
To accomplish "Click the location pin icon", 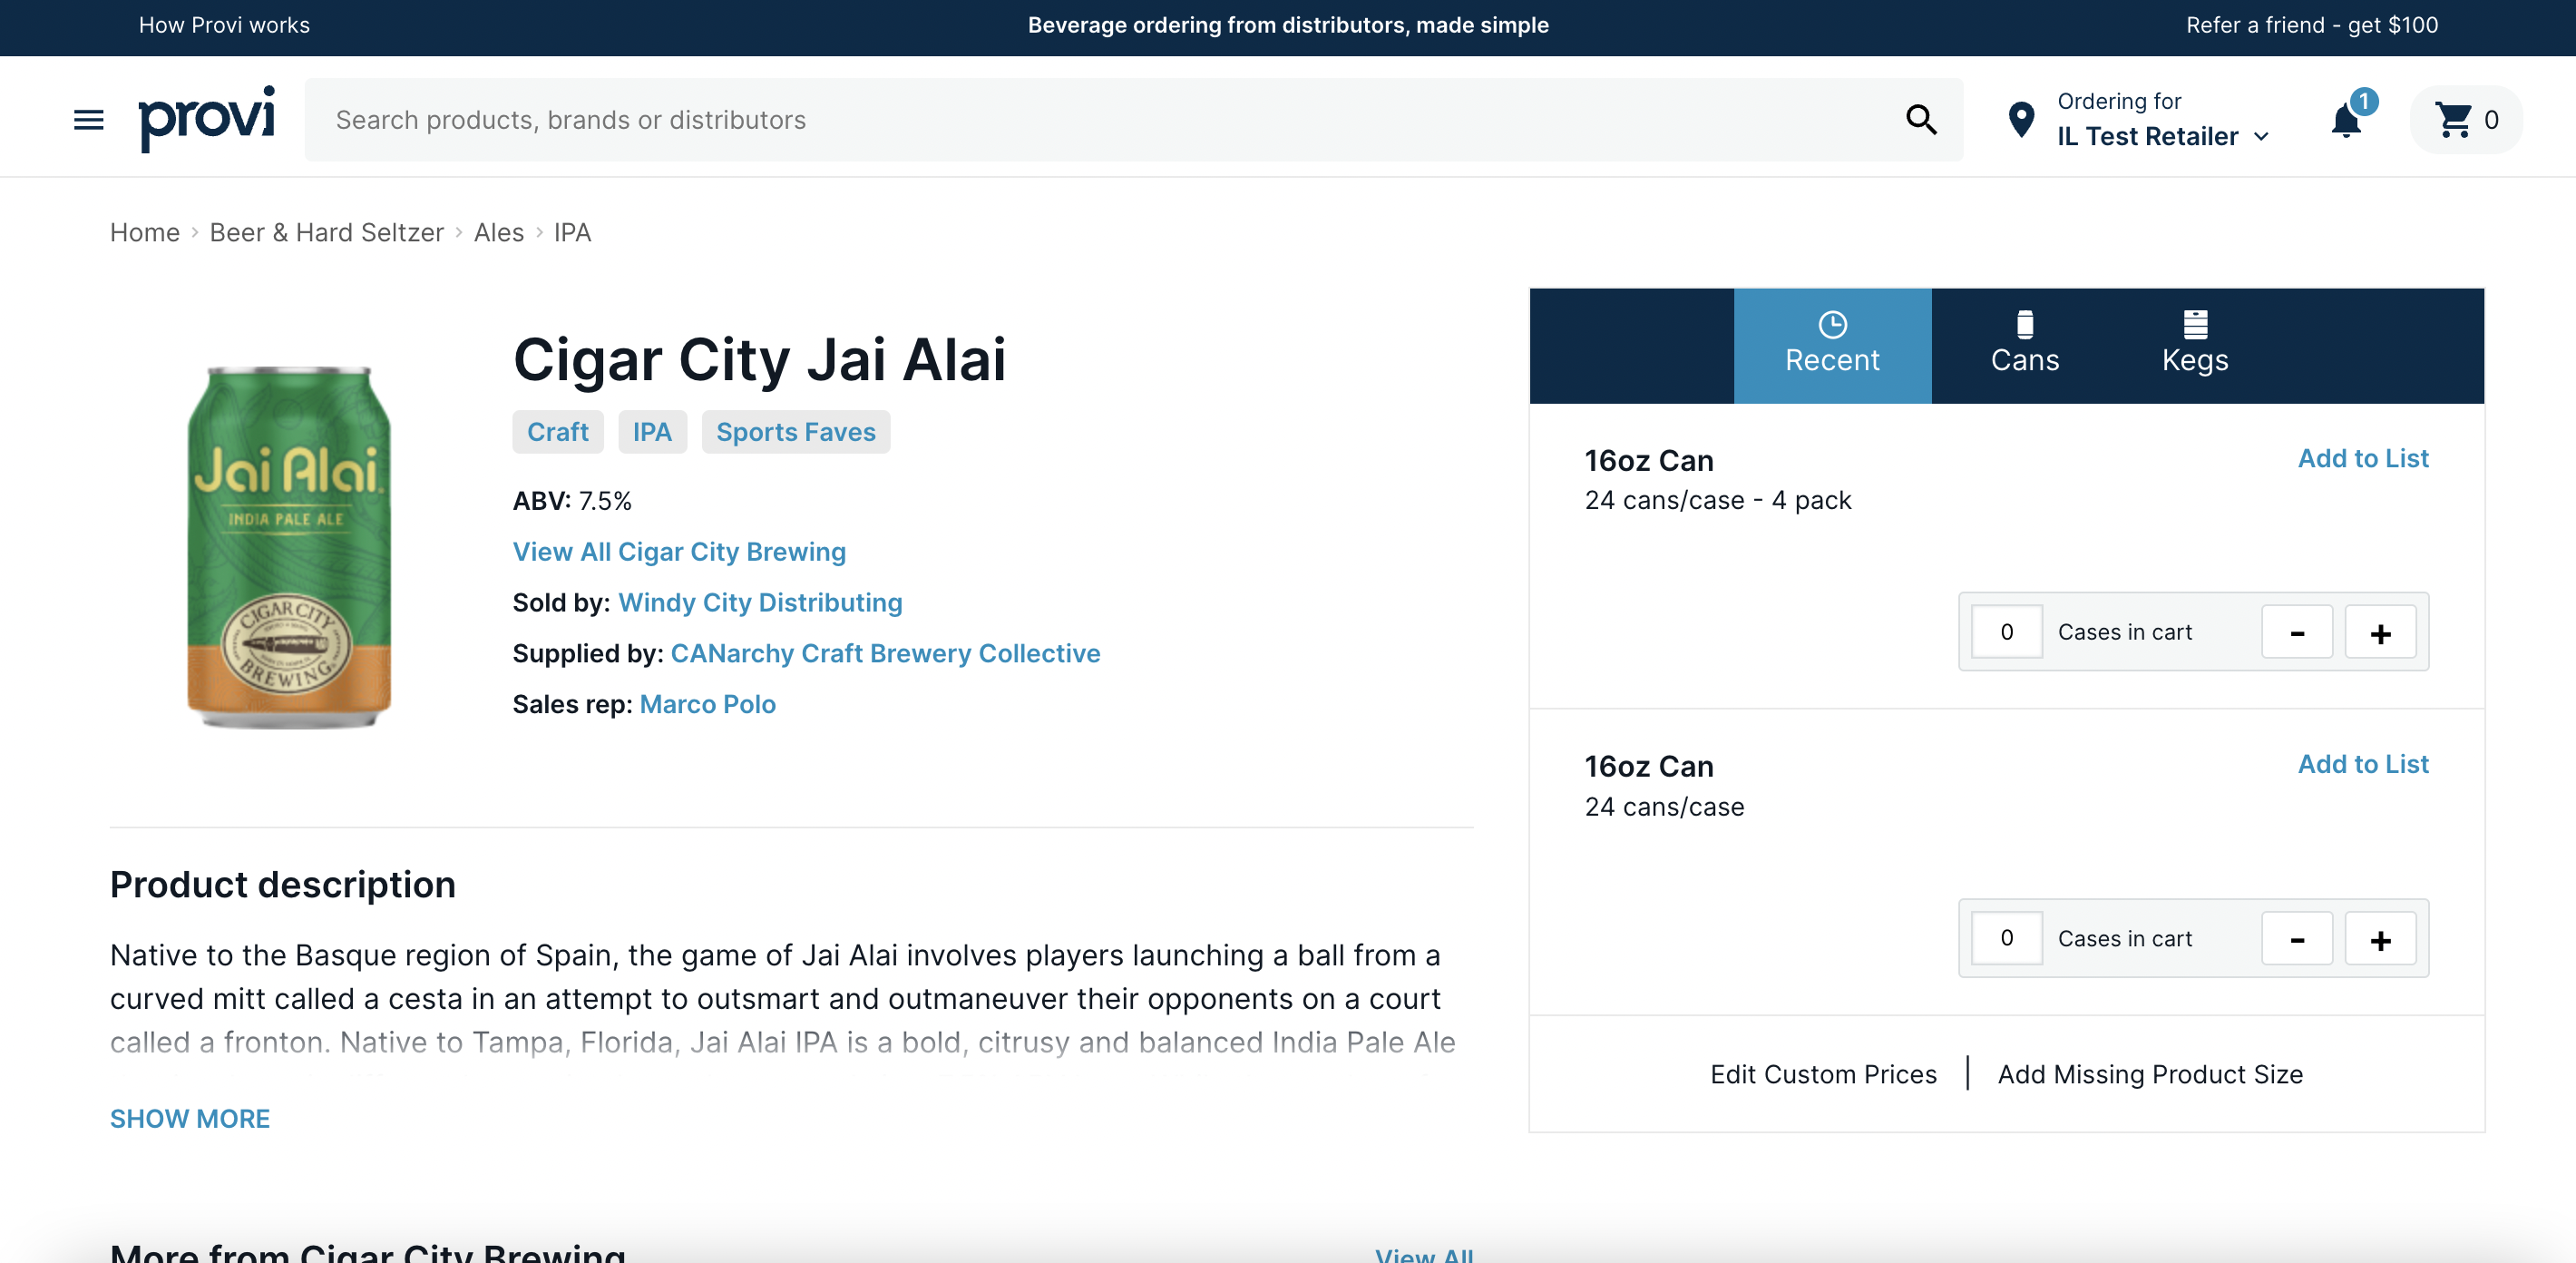I will point(2020,120).
